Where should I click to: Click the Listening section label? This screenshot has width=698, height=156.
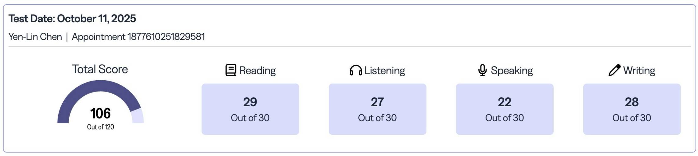385,71
